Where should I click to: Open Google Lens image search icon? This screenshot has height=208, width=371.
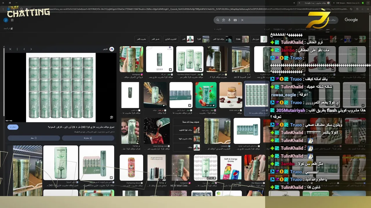click(x=223, y=20)
